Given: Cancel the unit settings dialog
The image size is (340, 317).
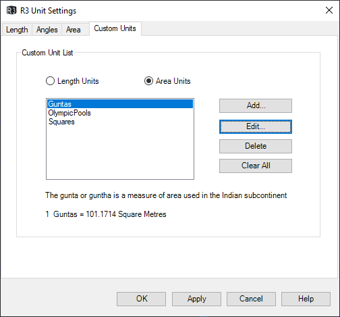Looking at the screenshot, I should click(x=251, y=299).
